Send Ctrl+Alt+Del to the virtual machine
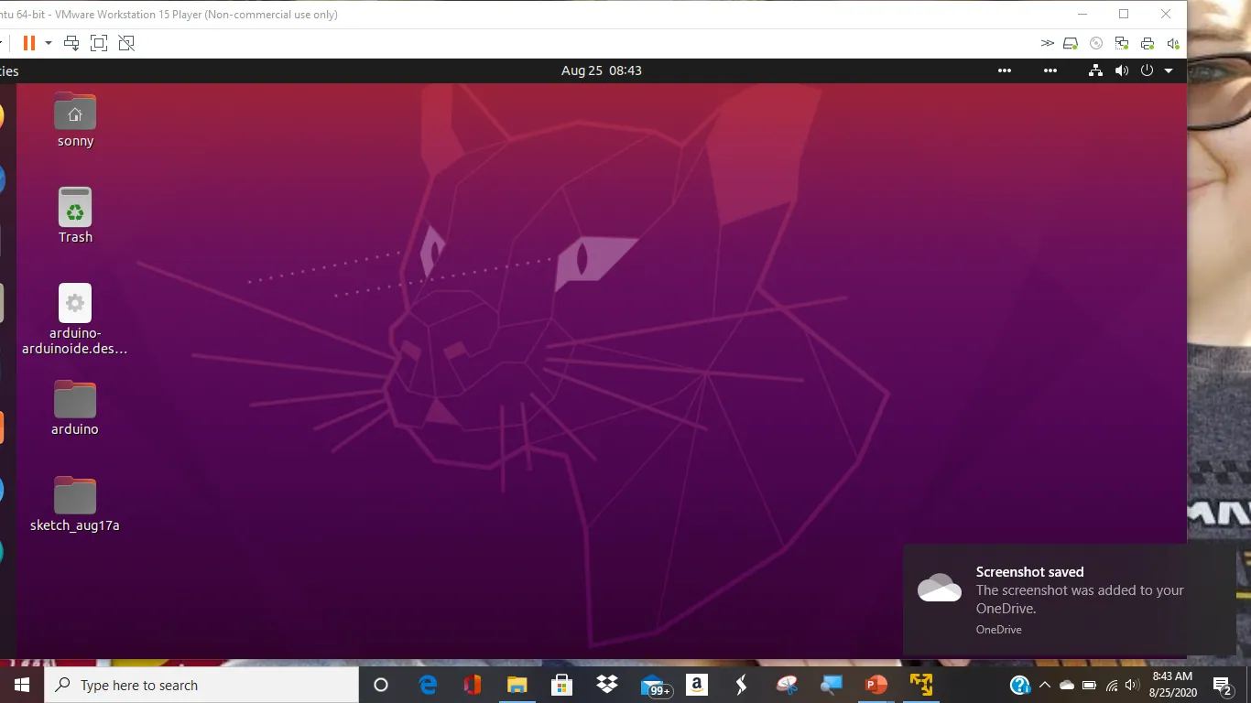The image size is (1251, 703). pos(71,43)
